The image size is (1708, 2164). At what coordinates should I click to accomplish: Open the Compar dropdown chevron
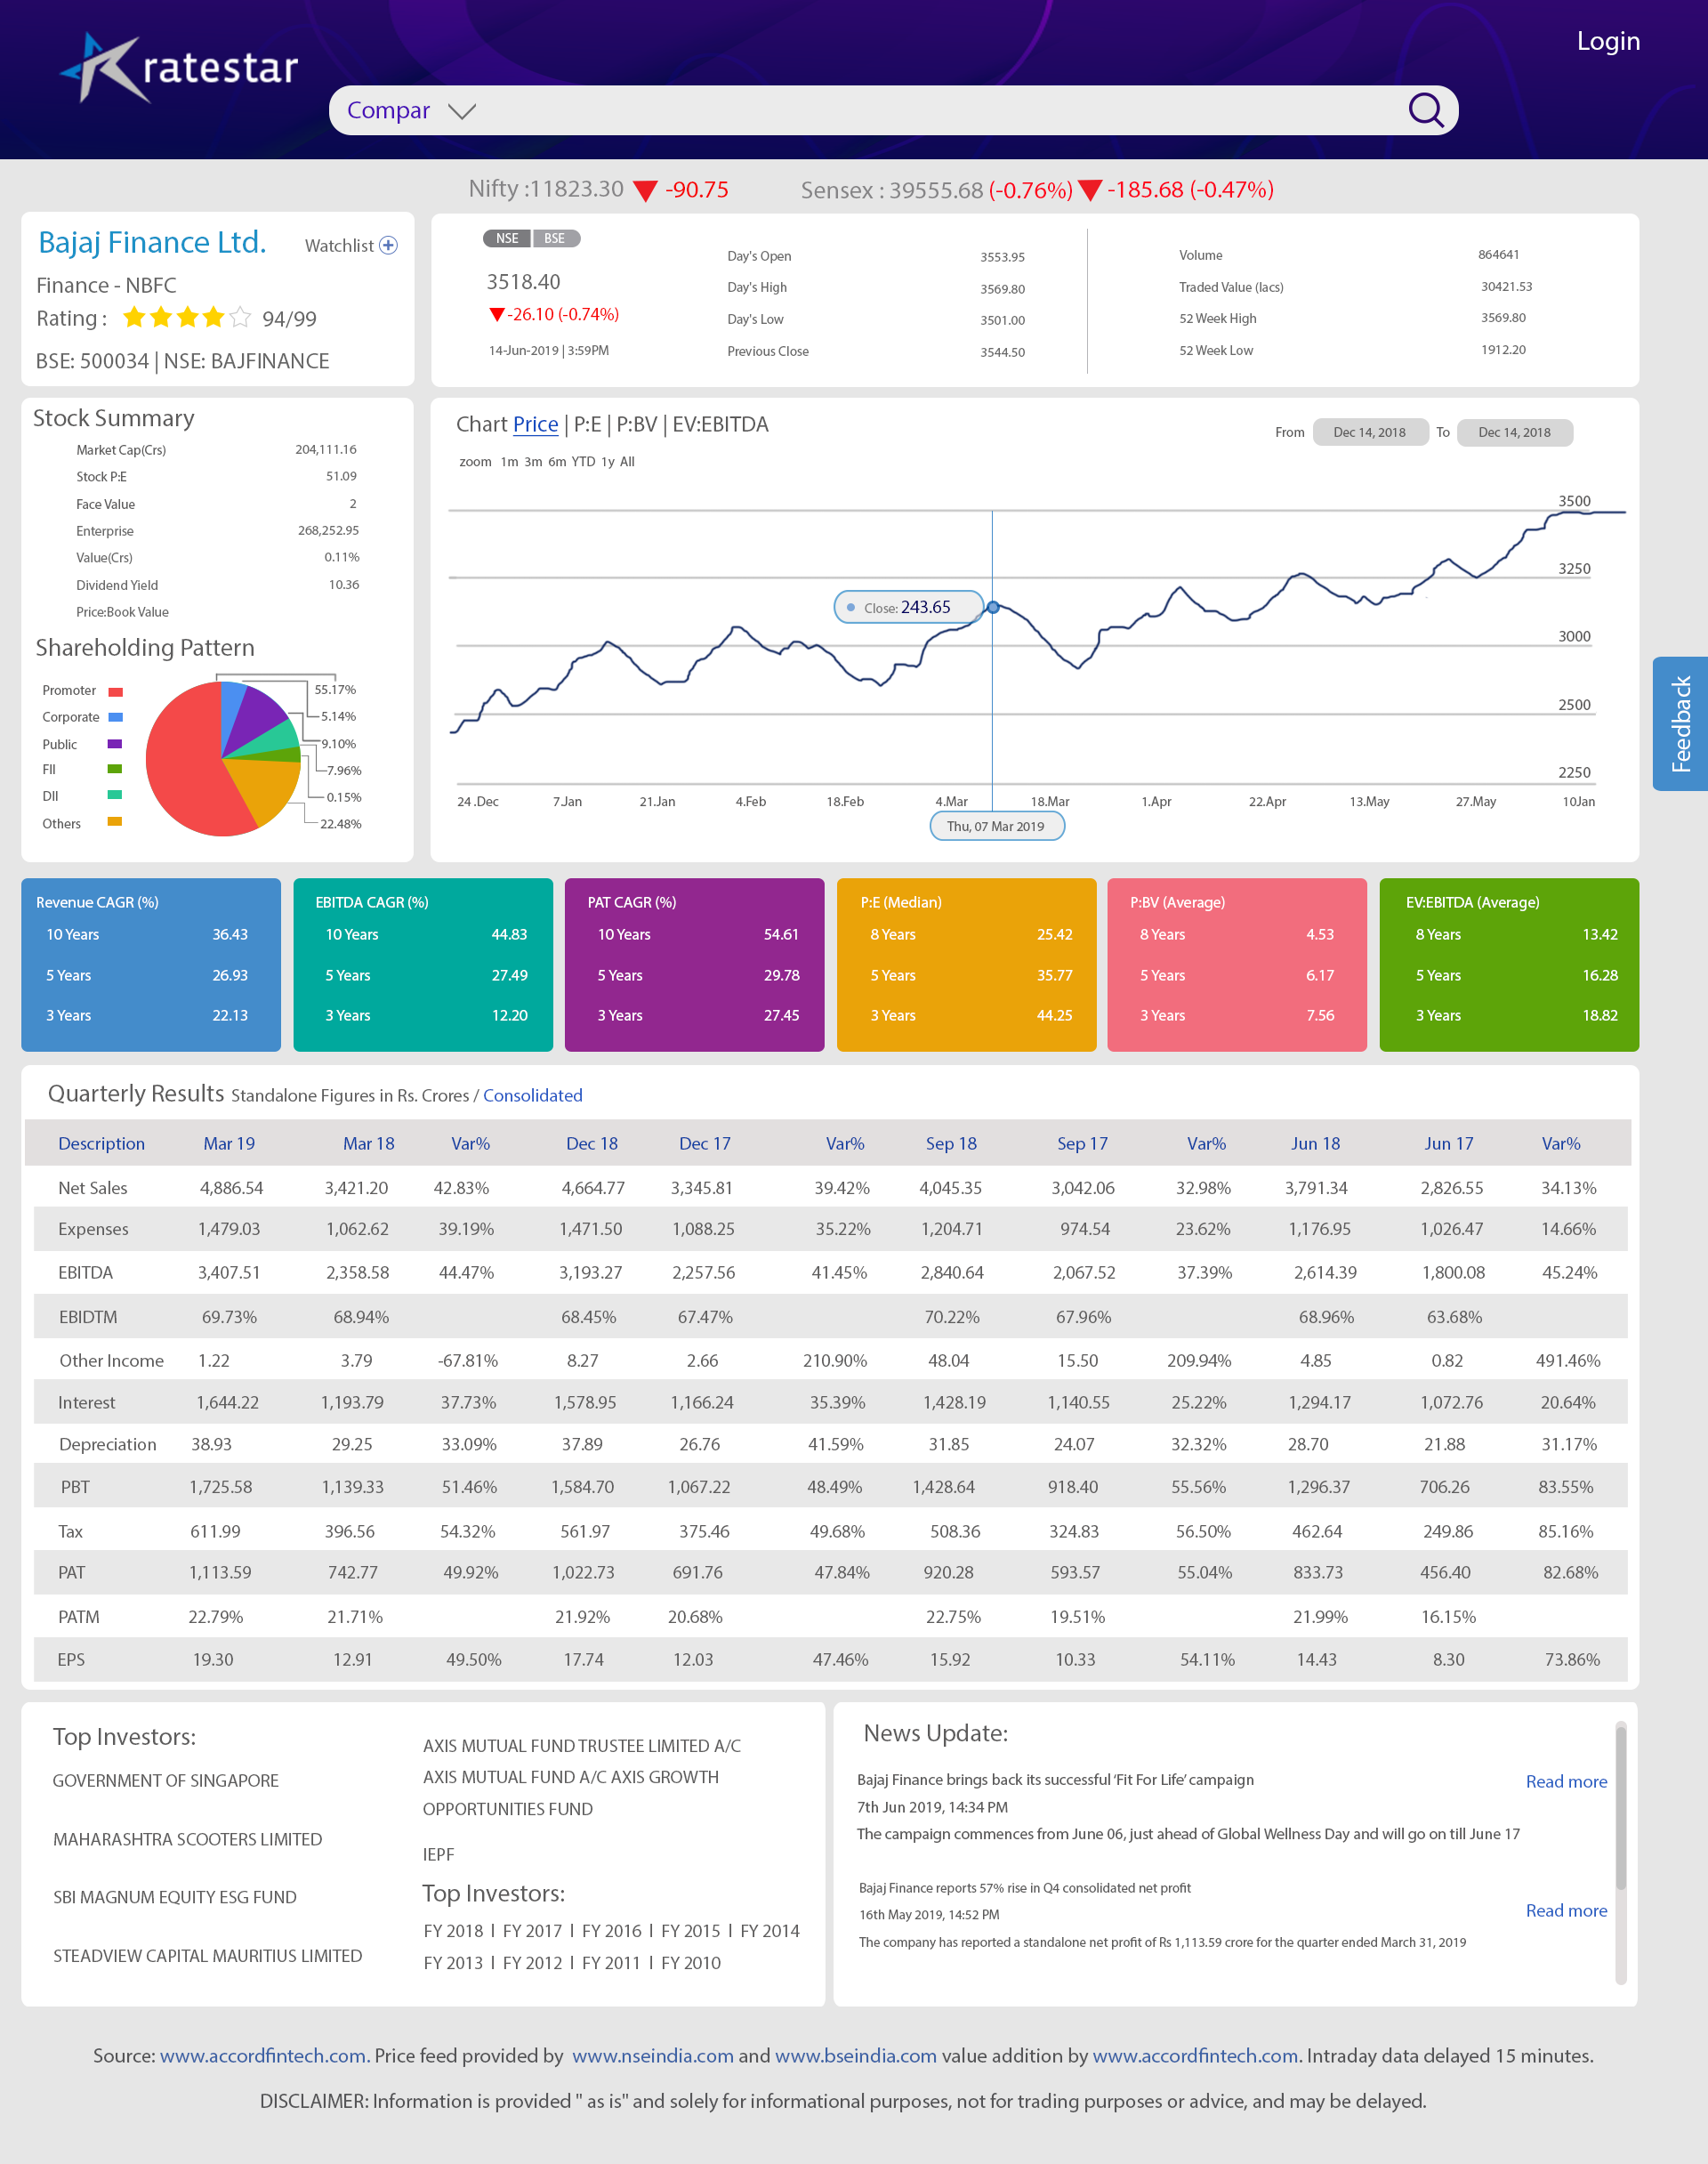462,111
